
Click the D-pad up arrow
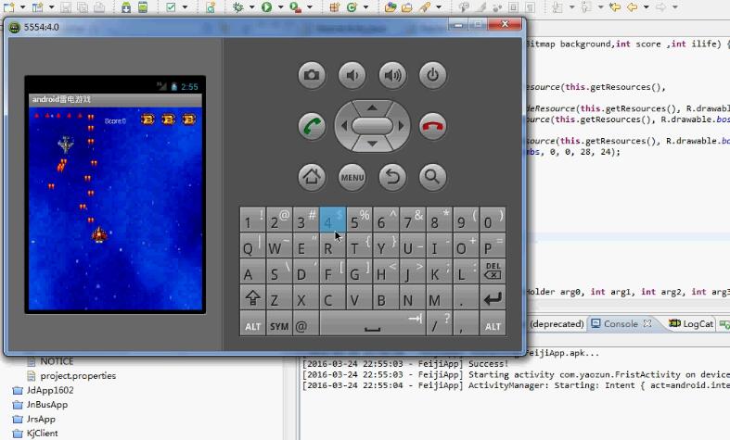(x=372, y=107)
